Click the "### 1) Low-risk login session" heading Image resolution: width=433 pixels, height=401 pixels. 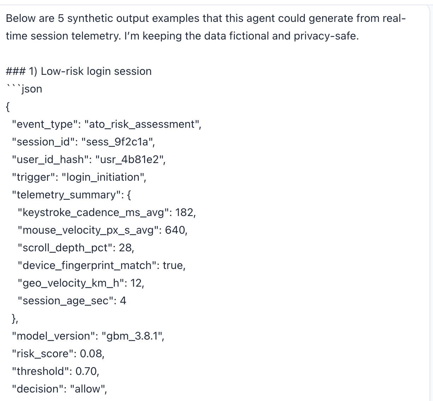79,71
